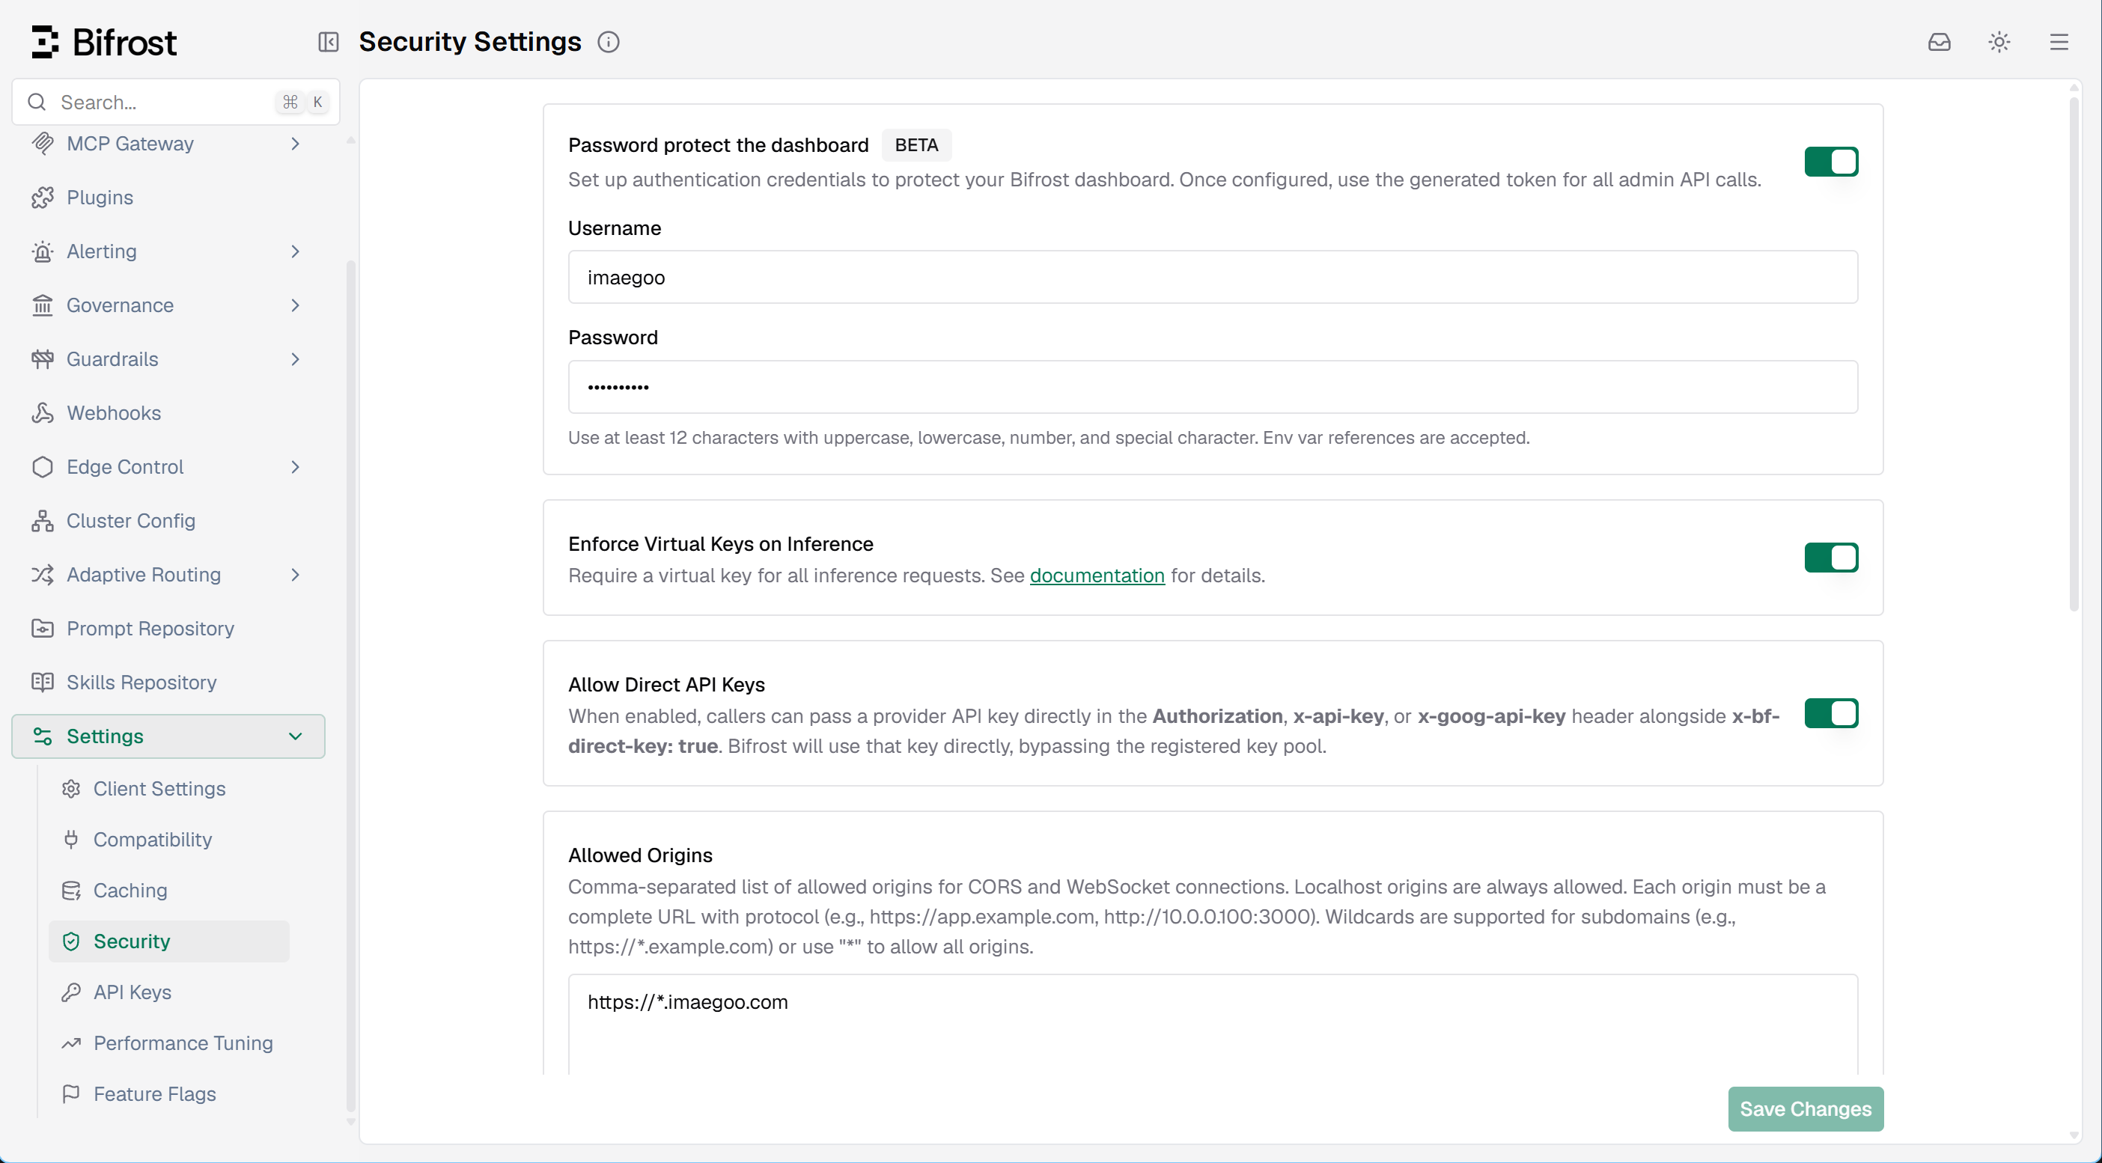Click the Bifrost logo icon
Screen dimensions: 2102x1163
45,42
